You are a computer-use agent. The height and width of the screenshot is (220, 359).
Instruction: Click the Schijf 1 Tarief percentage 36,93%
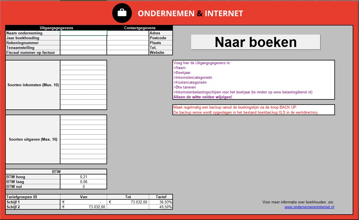pos(161,202)
